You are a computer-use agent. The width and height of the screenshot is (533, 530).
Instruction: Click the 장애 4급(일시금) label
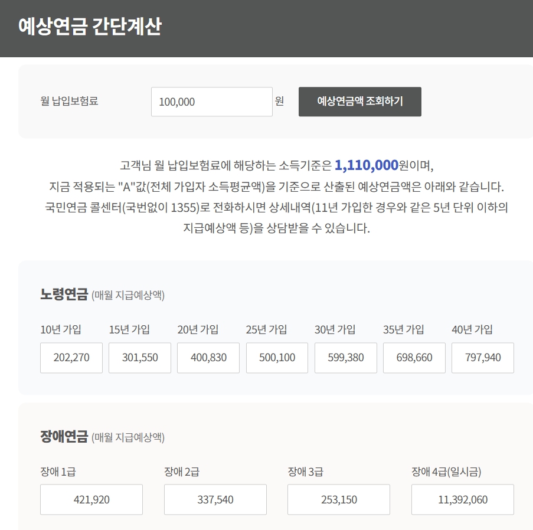tap(446, 472)
